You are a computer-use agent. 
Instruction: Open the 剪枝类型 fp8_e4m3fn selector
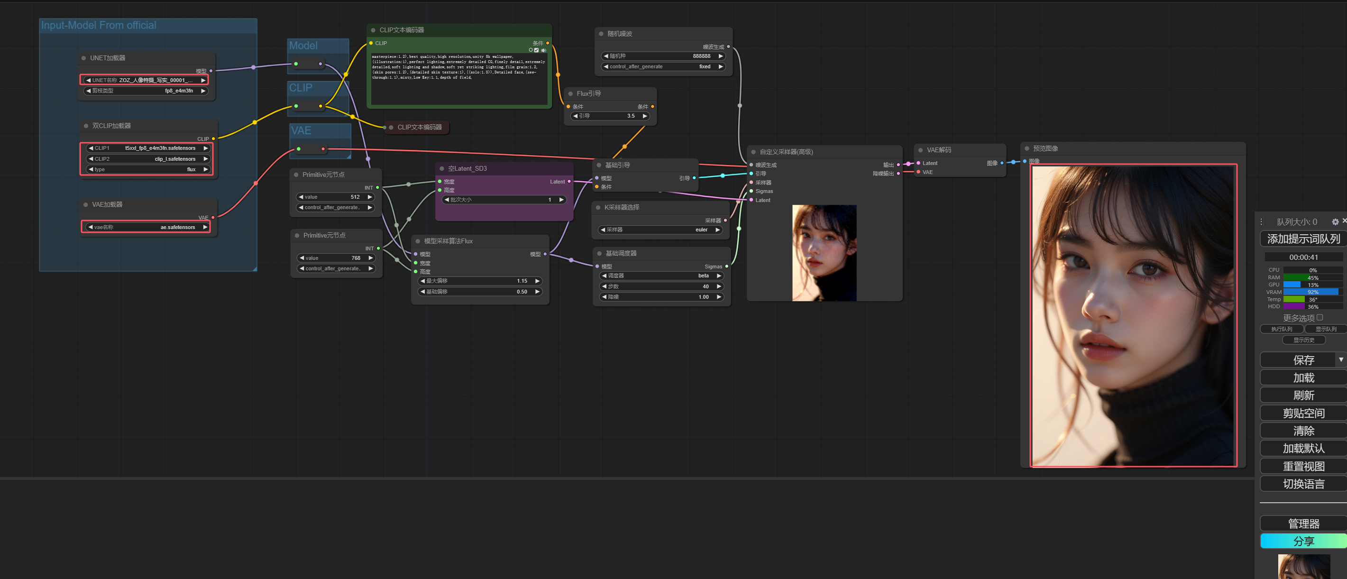pos(146,91)
